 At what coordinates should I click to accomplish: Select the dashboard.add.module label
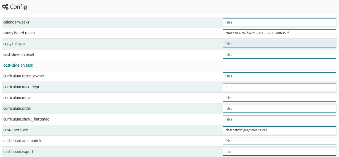click(23, 141)
